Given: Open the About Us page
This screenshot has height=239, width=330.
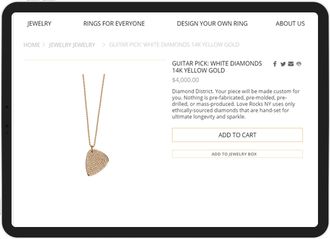Looking at the screenshot, I should tap(290, 23).
